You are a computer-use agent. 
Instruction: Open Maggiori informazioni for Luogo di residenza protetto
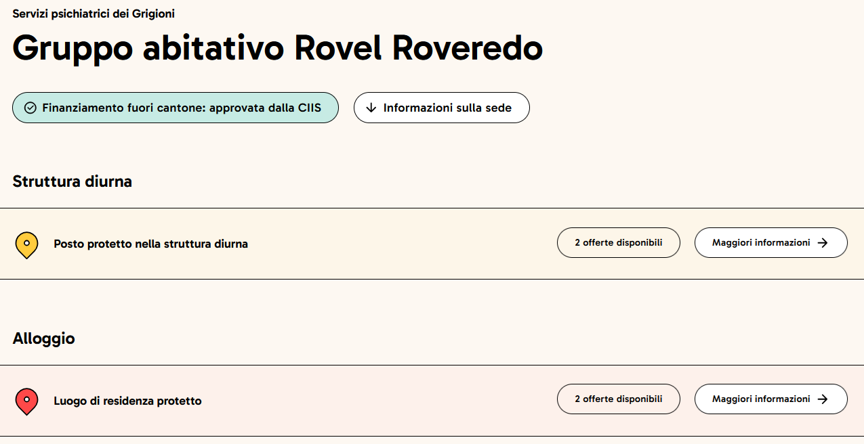tap(770, 399)
